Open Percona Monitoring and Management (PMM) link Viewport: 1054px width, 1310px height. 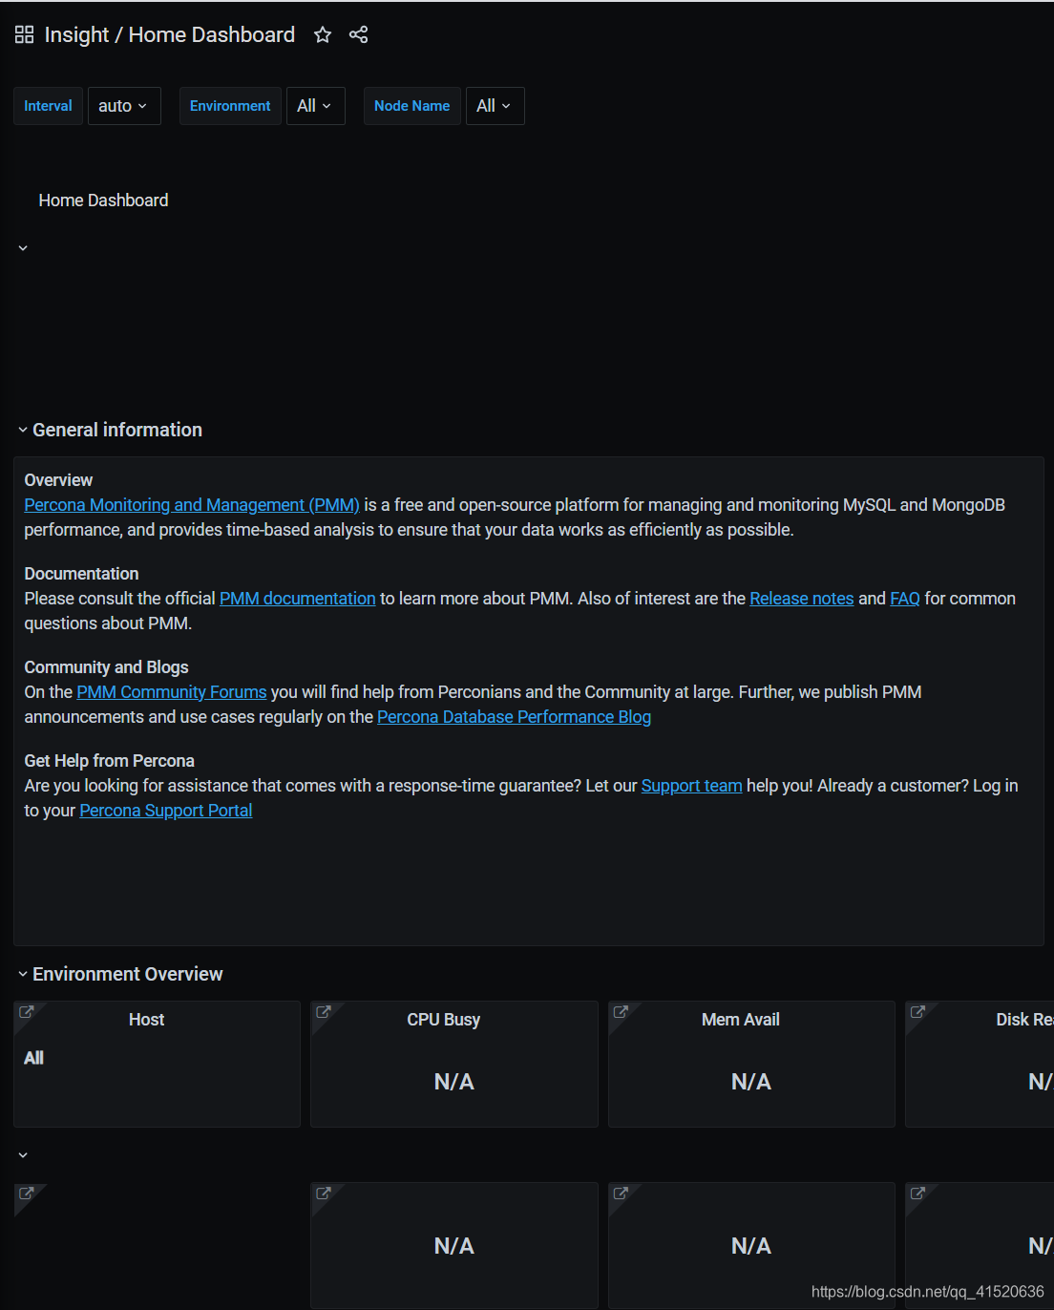pyautogui.click(x=192, y=505)
